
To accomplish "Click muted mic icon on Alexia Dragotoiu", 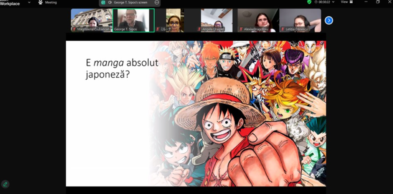I will click(241, 29).
